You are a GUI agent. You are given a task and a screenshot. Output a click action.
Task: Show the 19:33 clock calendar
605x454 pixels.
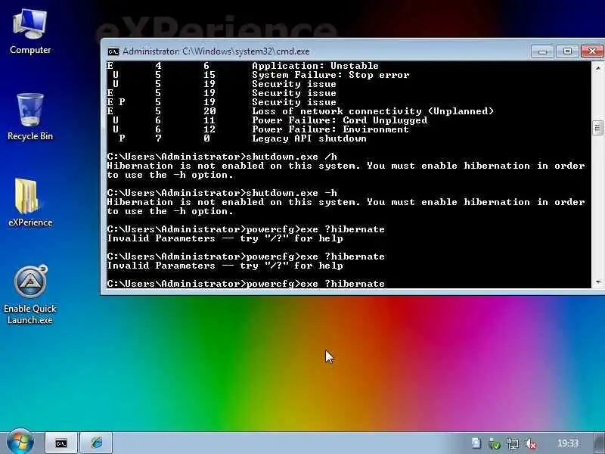coord(568,443)
